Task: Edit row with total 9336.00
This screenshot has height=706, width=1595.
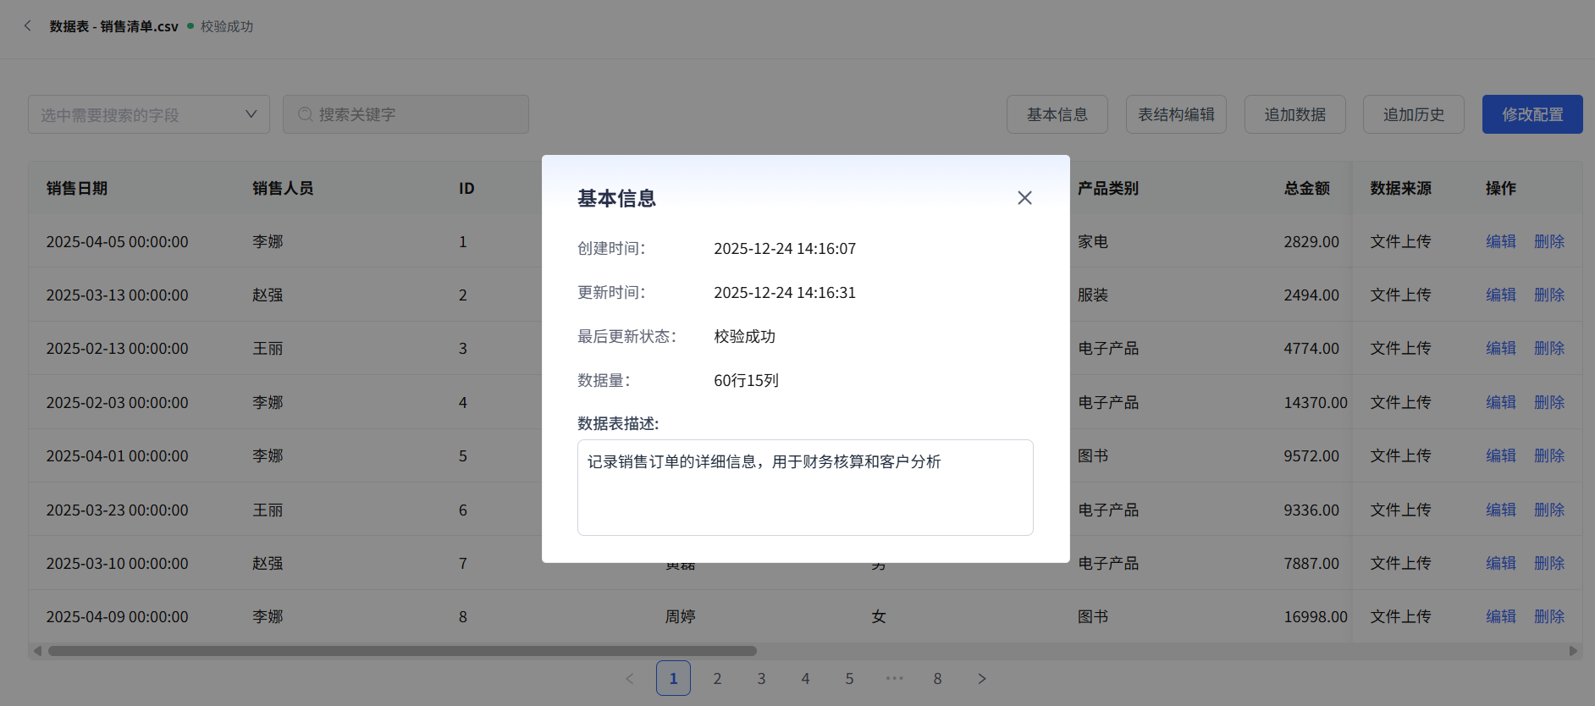Action: click(1501, 510)
